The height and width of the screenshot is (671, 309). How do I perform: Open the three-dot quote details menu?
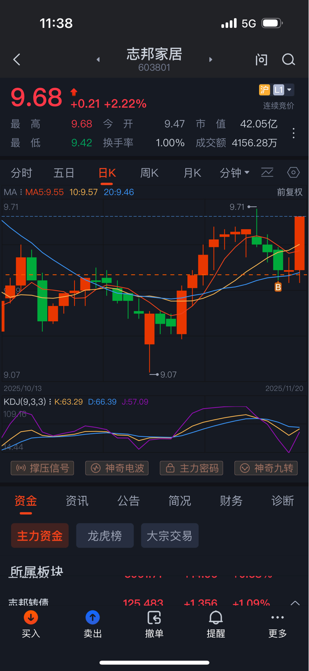(x=294, y=133)
